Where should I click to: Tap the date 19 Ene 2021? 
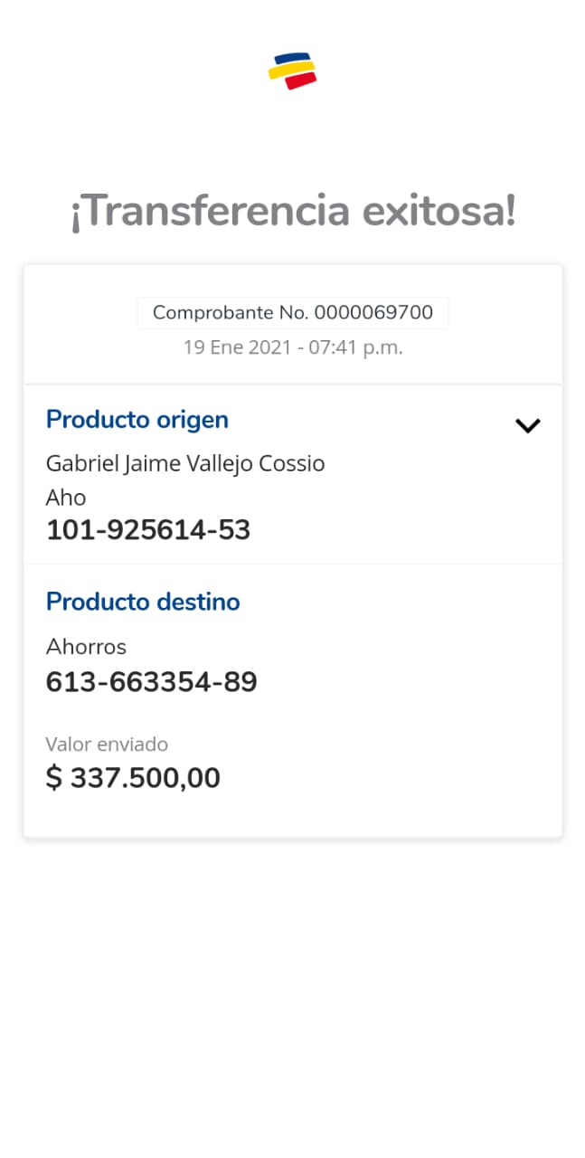(x=235, y=347)
